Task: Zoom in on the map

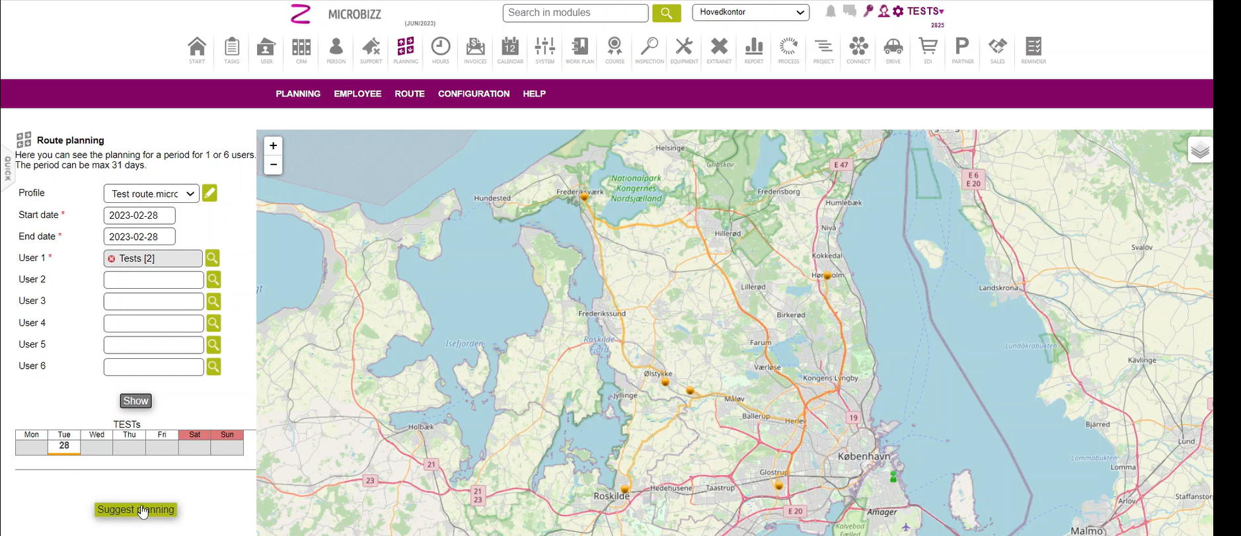Action: click(x=273, y=146)
